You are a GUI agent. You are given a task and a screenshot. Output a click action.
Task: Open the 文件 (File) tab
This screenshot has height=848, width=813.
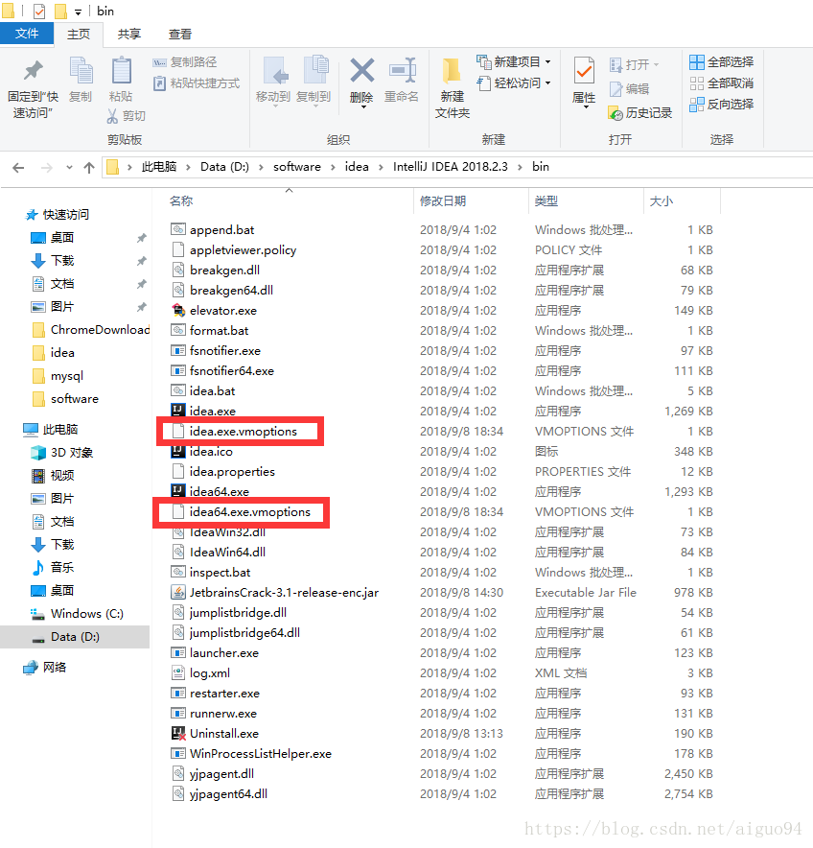(27, 34)
